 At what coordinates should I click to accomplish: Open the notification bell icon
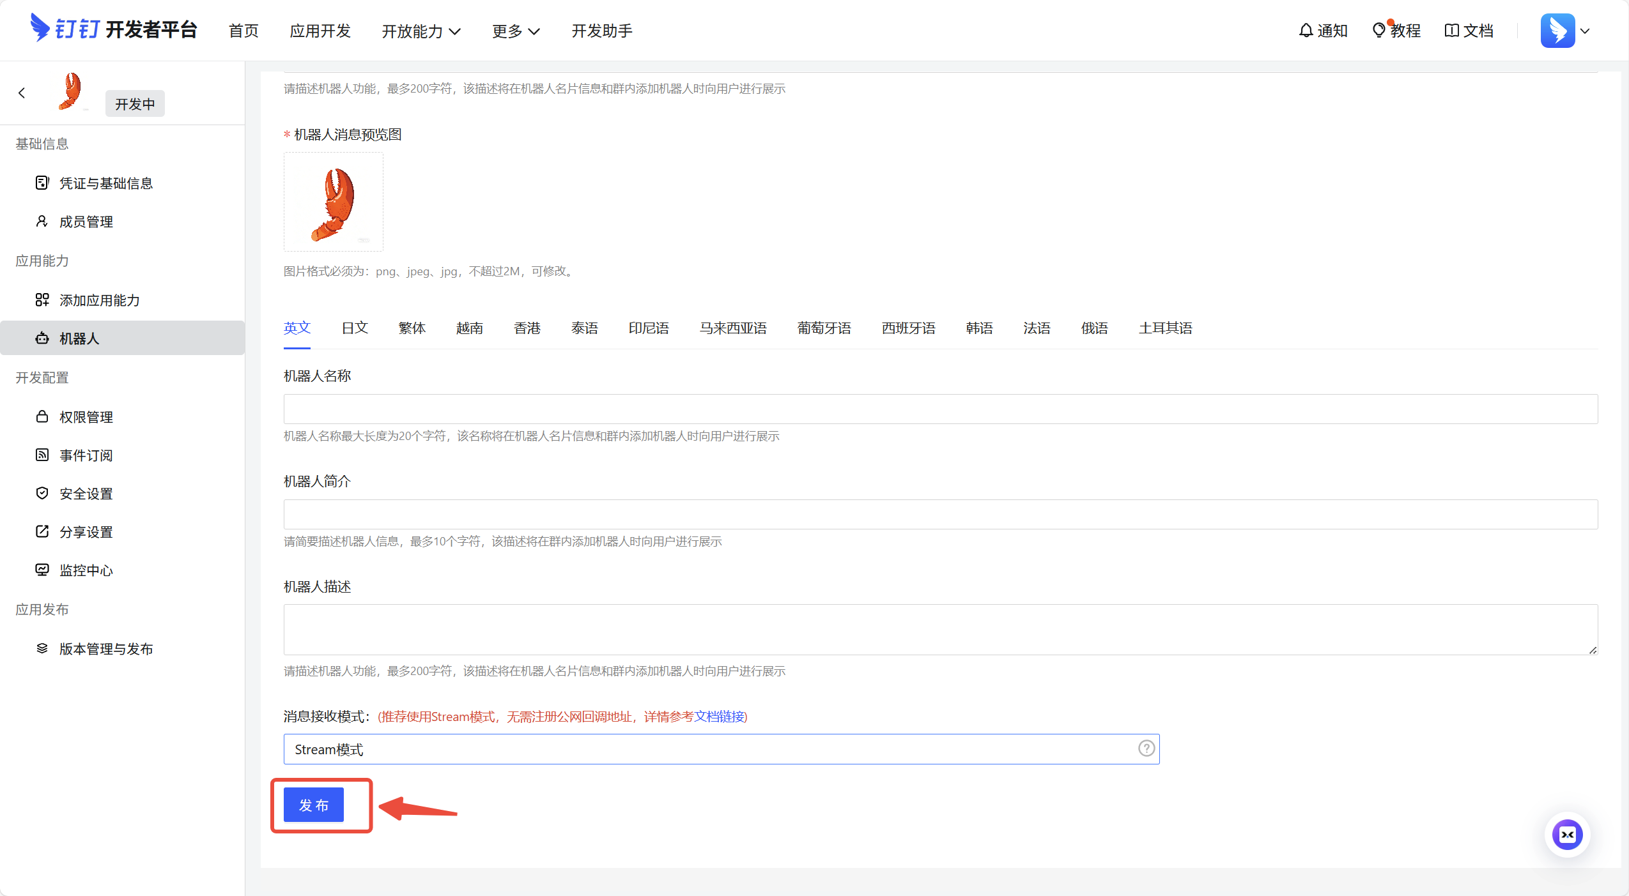(x=1306, y=30)
